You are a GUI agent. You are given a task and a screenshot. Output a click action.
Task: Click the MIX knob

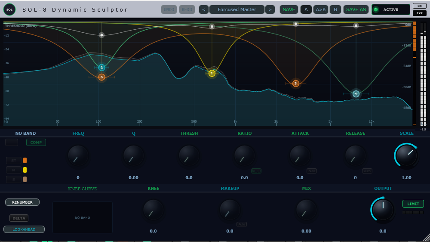[x=306, y=210]
